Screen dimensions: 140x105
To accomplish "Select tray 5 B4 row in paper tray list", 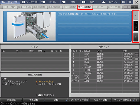I will [105, 65].
